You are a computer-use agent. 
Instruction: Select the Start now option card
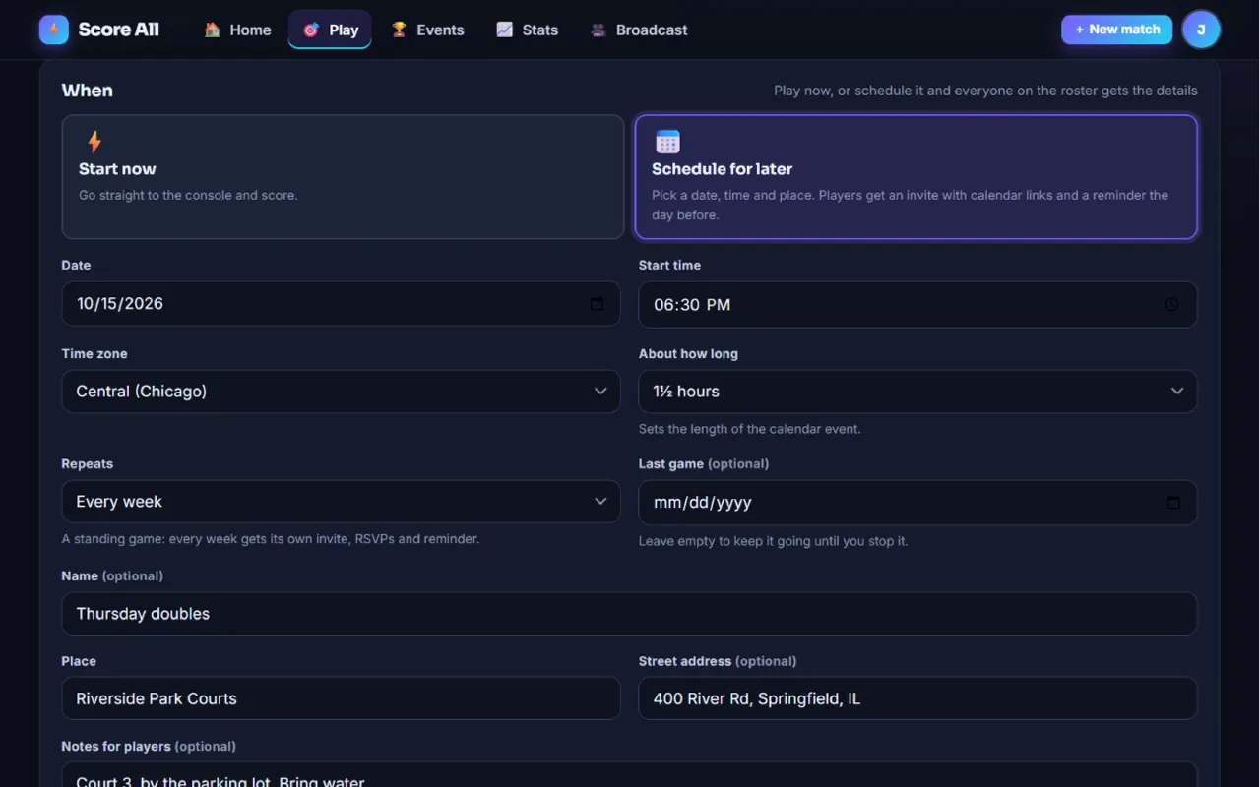click(343, 177)
